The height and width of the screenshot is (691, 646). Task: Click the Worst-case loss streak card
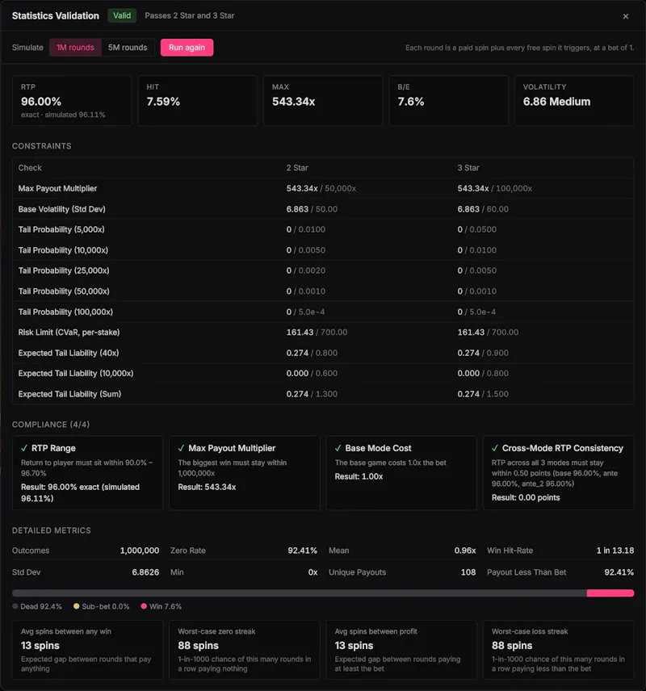point(559,650)
